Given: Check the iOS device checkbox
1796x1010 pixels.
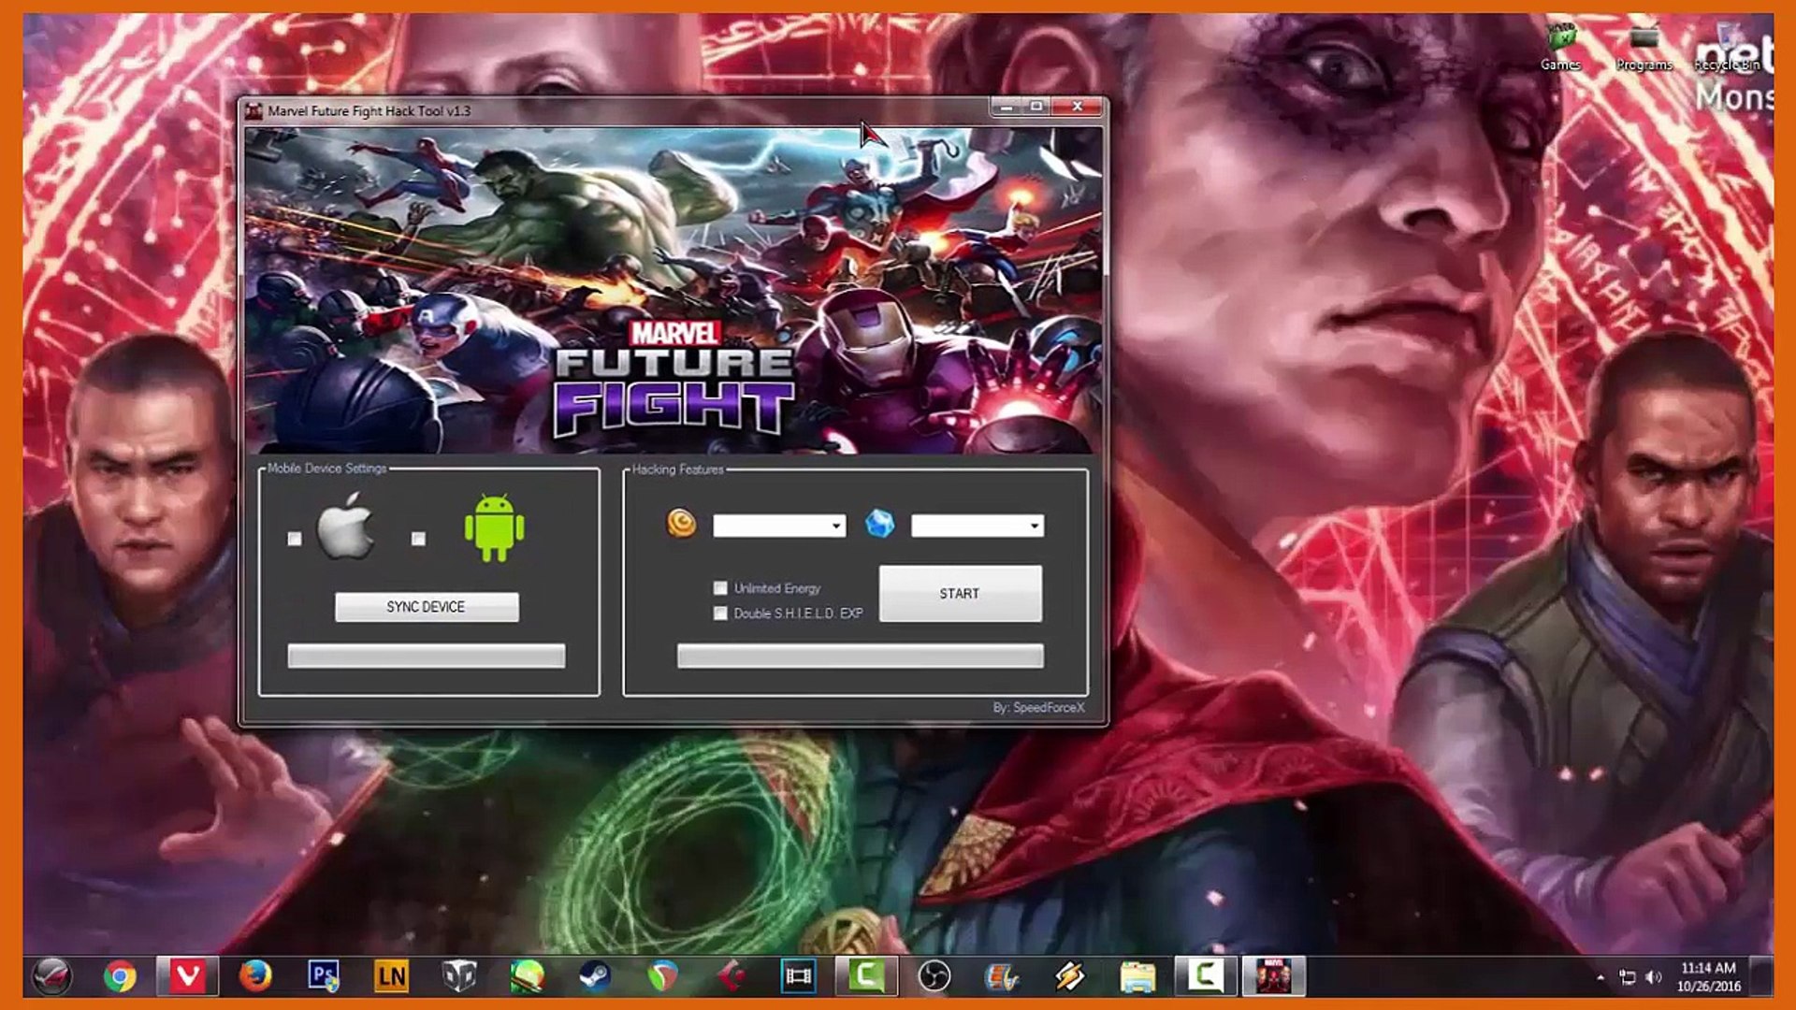Looking at the screenshot, I should [x=295, y=539].
